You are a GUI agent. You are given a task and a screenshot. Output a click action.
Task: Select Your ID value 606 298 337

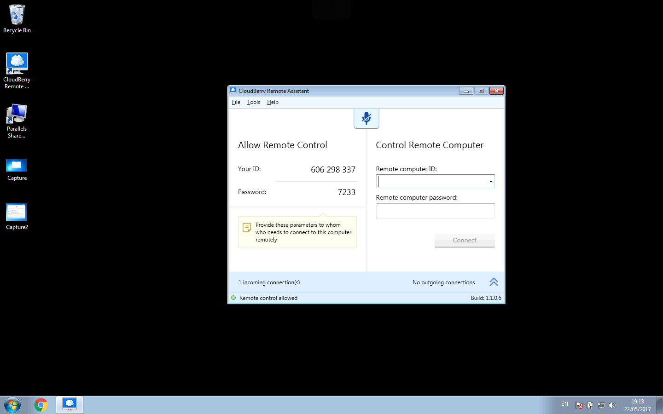[333, 170]
